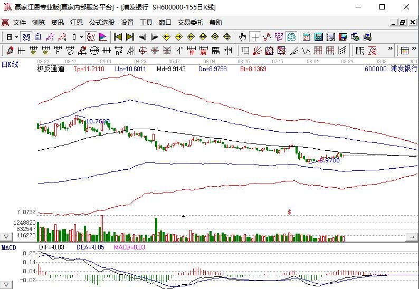Click the pink flag chart icon
The image size is (419, 289).
coord(103,37)
